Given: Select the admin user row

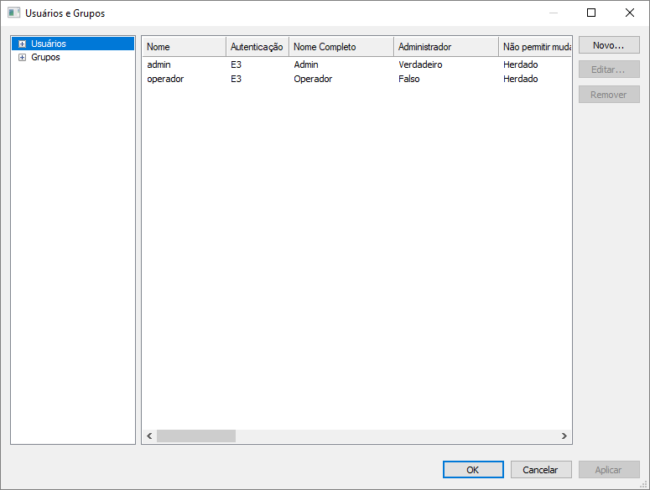Looking at the screenshot, I should click(159, 64).
